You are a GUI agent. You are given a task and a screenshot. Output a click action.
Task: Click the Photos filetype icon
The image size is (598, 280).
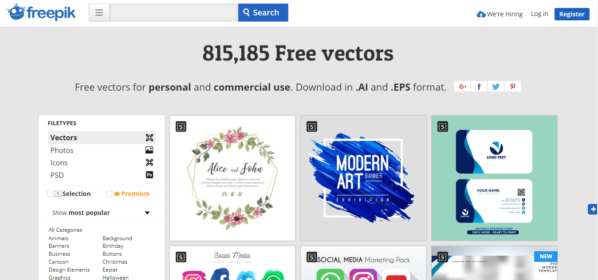[149, 150]
